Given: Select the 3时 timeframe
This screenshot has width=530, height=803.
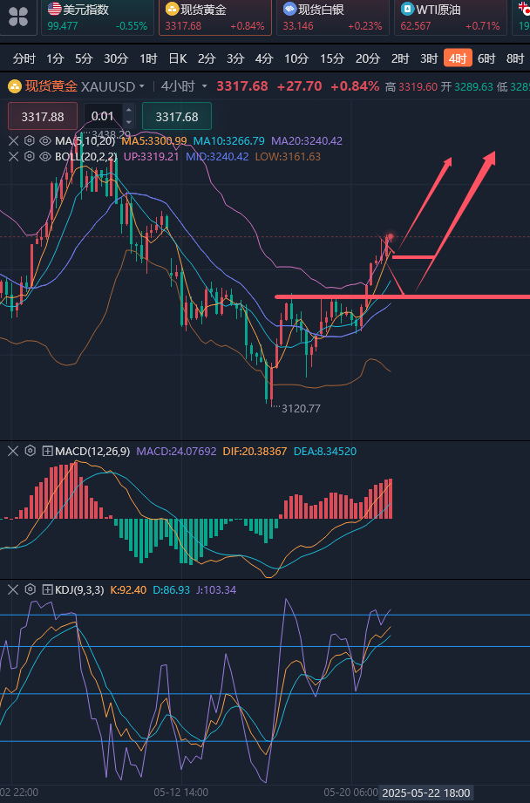Looking at the screenshot, I should tap(429, 59).
